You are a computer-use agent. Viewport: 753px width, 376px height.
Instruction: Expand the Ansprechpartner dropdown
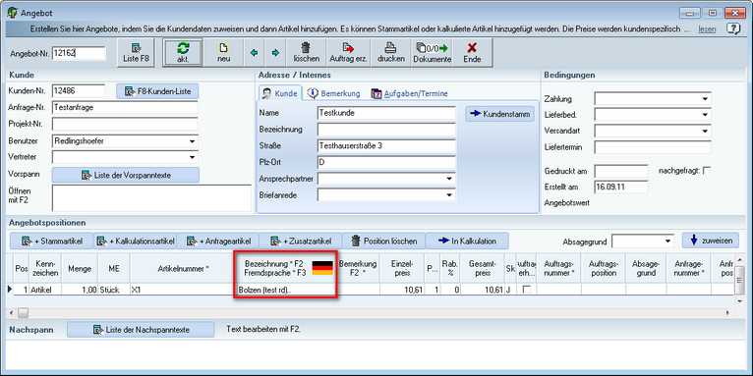[449, 179]
